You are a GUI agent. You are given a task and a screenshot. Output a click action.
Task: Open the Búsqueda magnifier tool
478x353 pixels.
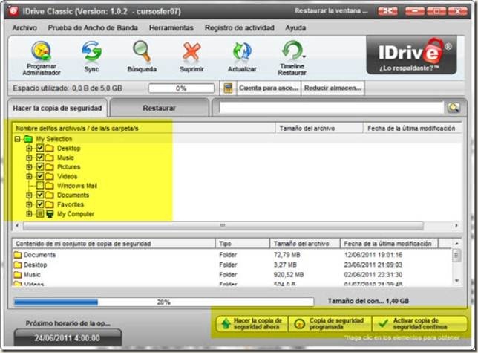[142, 51]
